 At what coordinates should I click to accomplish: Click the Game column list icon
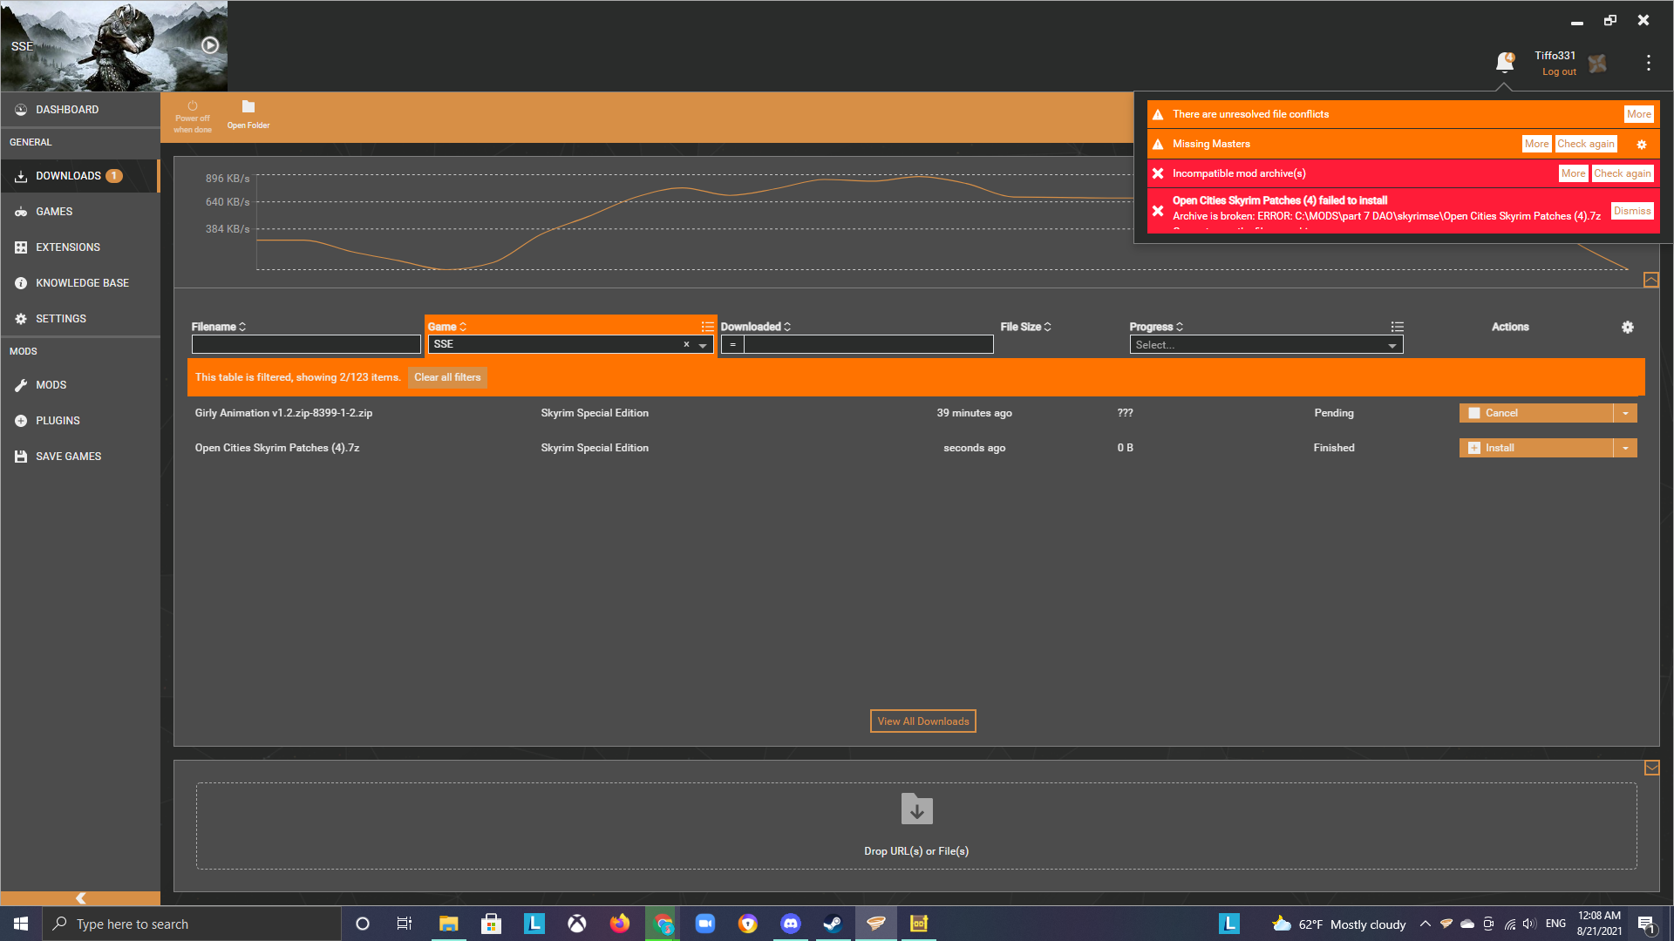tap(707, 327)
